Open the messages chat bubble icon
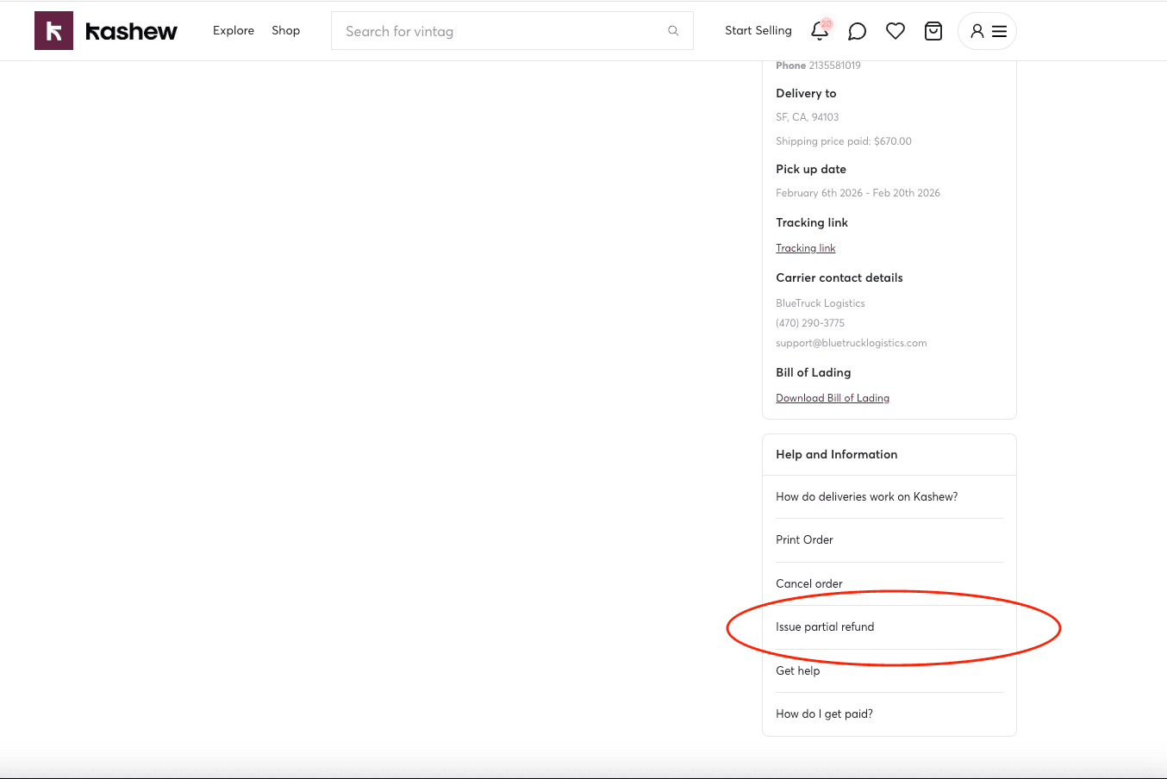 click(858, 31)
